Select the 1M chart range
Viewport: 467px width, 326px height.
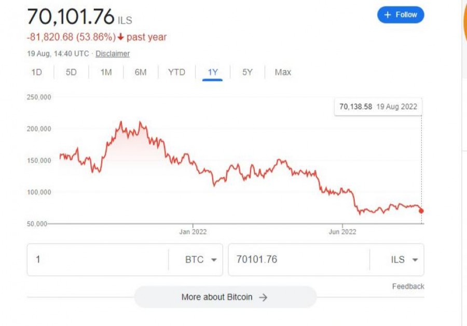pyautogui.click(x=106, y=72)
